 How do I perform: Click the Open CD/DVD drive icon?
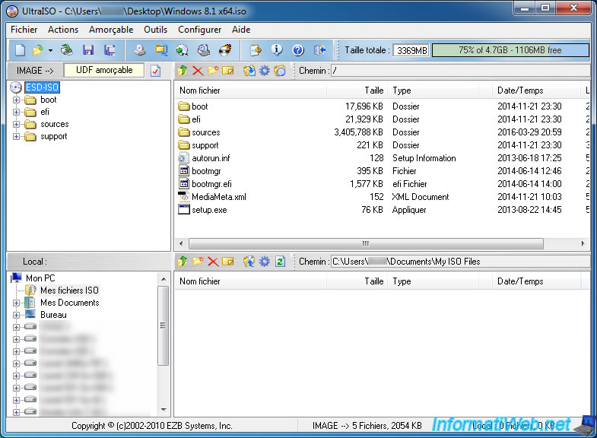point(67,50)
